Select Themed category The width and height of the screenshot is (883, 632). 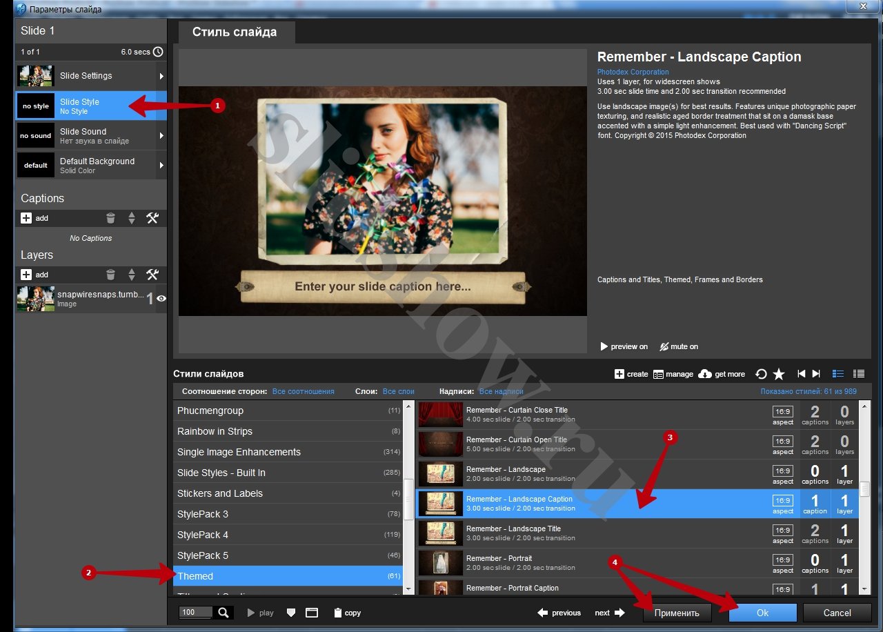[288, 576]
